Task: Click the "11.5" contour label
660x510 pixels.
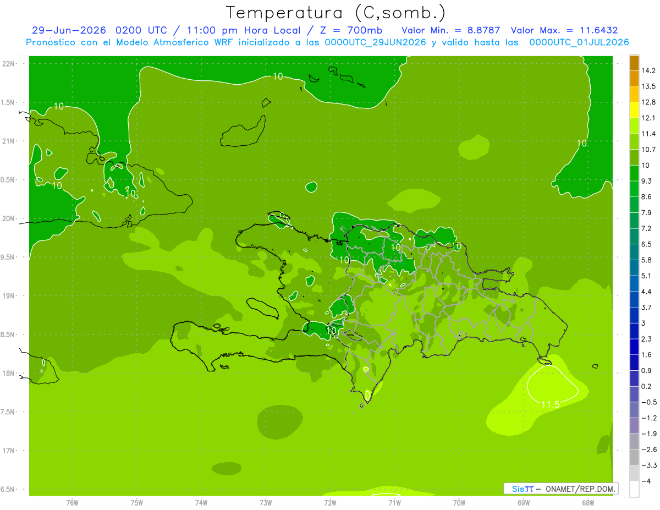Action: [x=551, y=405]
